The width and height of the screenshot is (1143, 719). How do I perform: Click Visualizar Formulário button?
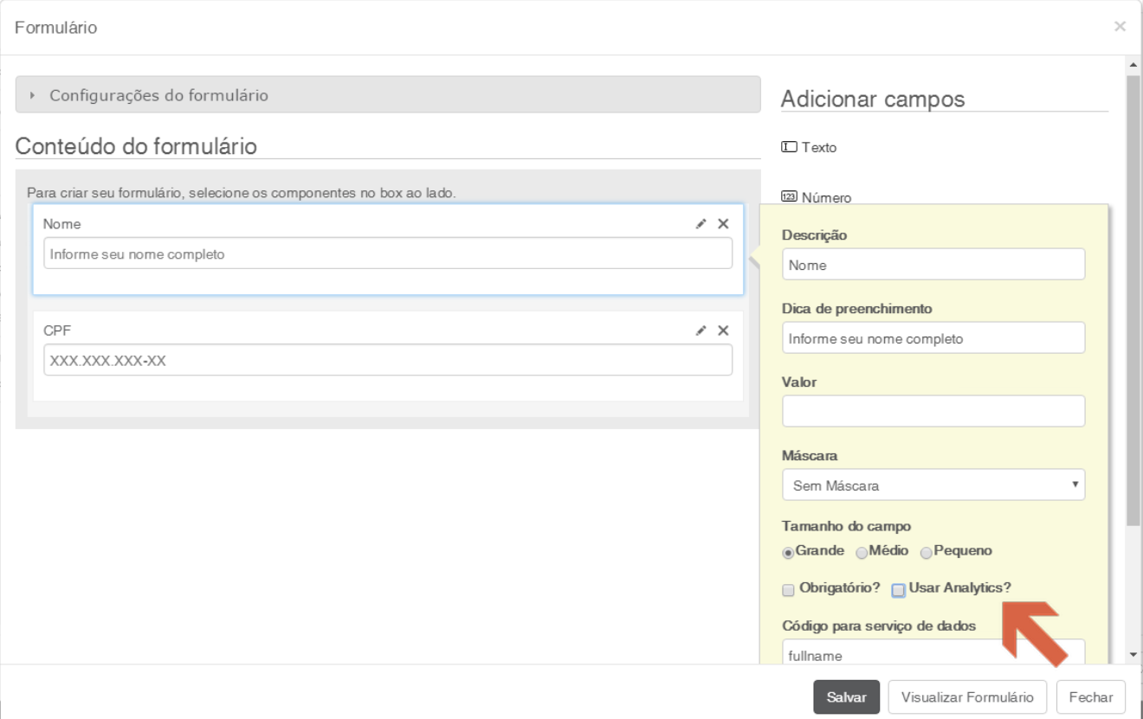967,697
